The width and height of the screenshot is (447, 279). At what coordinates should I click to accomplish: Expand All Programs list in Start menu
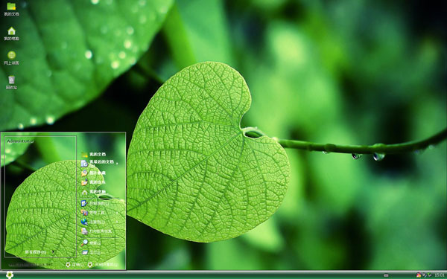tap(40, 252)
